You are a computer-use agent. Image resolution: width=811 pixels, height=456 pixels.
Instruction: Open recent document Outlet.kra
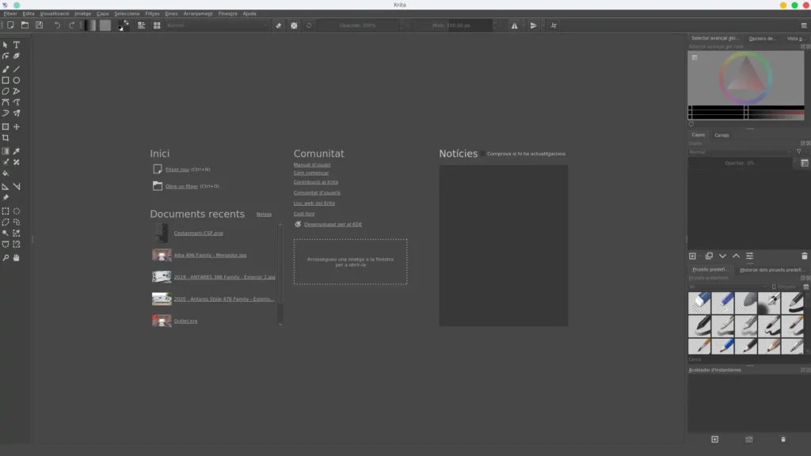pos(185,321)
